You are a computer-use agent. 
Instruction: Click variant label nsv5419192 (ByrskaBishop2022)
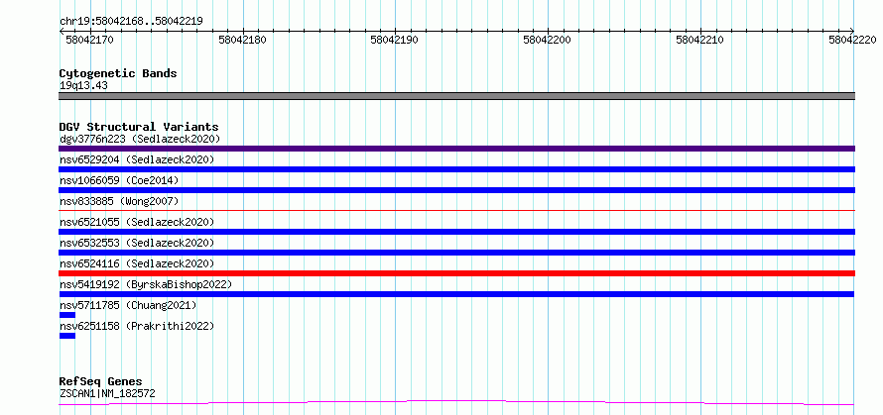coord(146,284)
